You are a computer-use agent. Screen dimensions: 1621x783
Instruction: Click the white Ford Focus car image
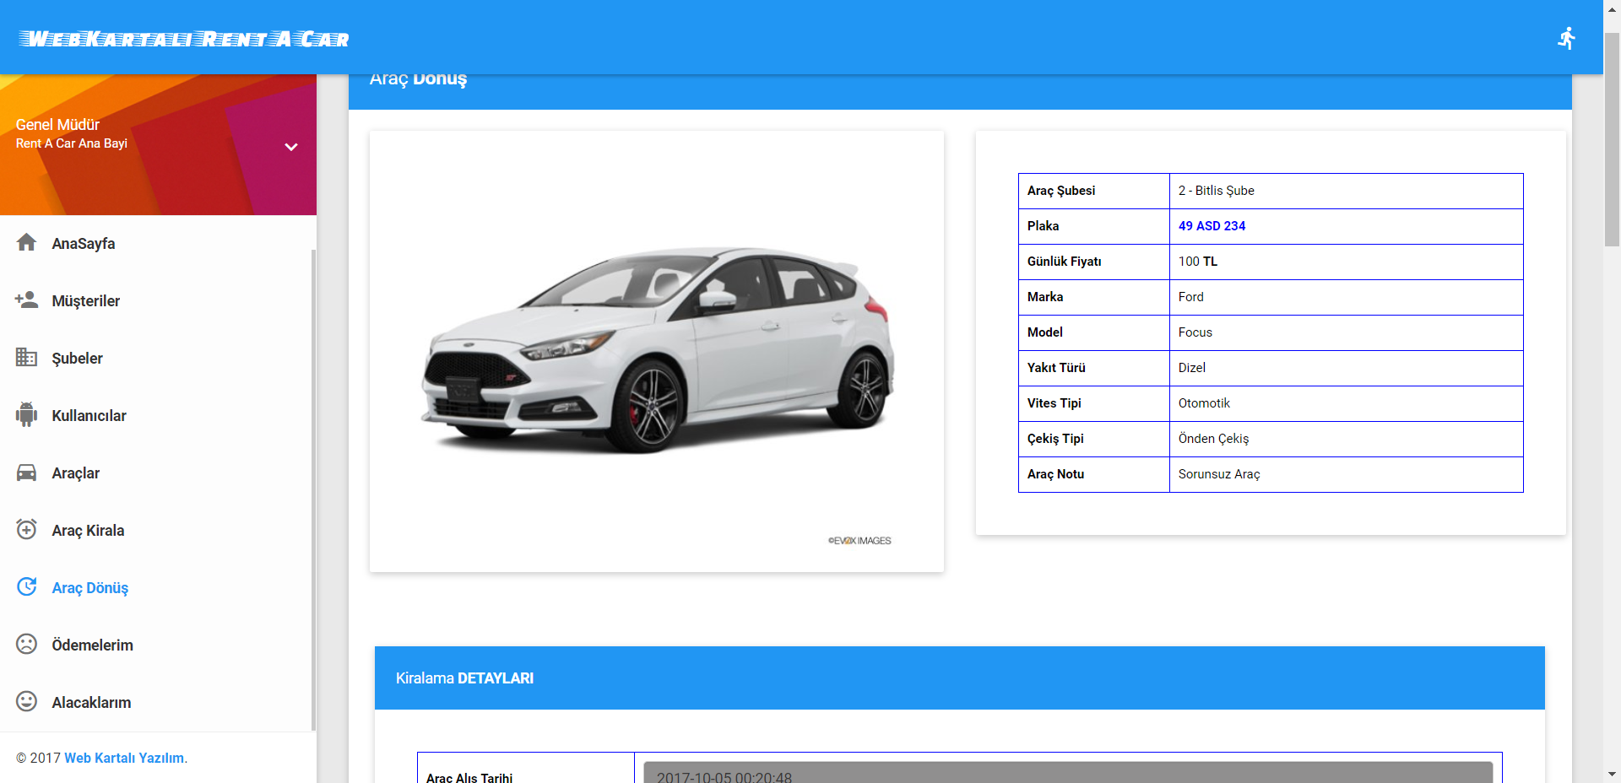(x=656, y=350)
